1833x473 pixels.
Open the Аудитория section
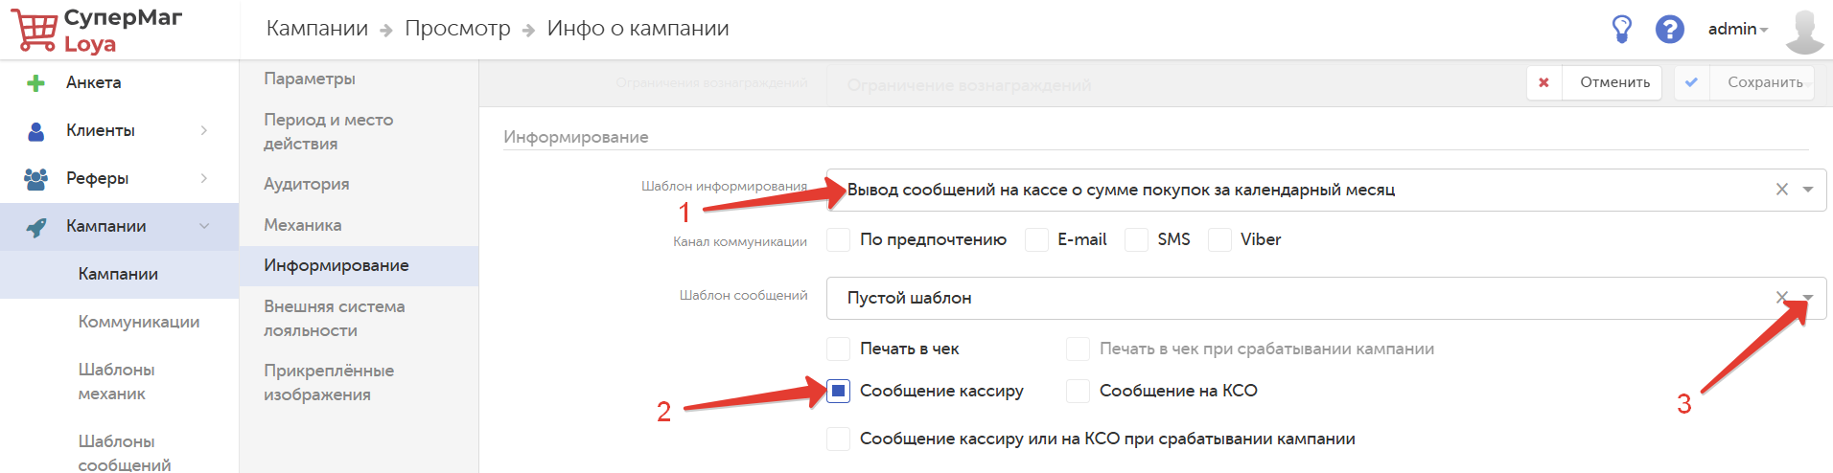[x=307, y=184]
